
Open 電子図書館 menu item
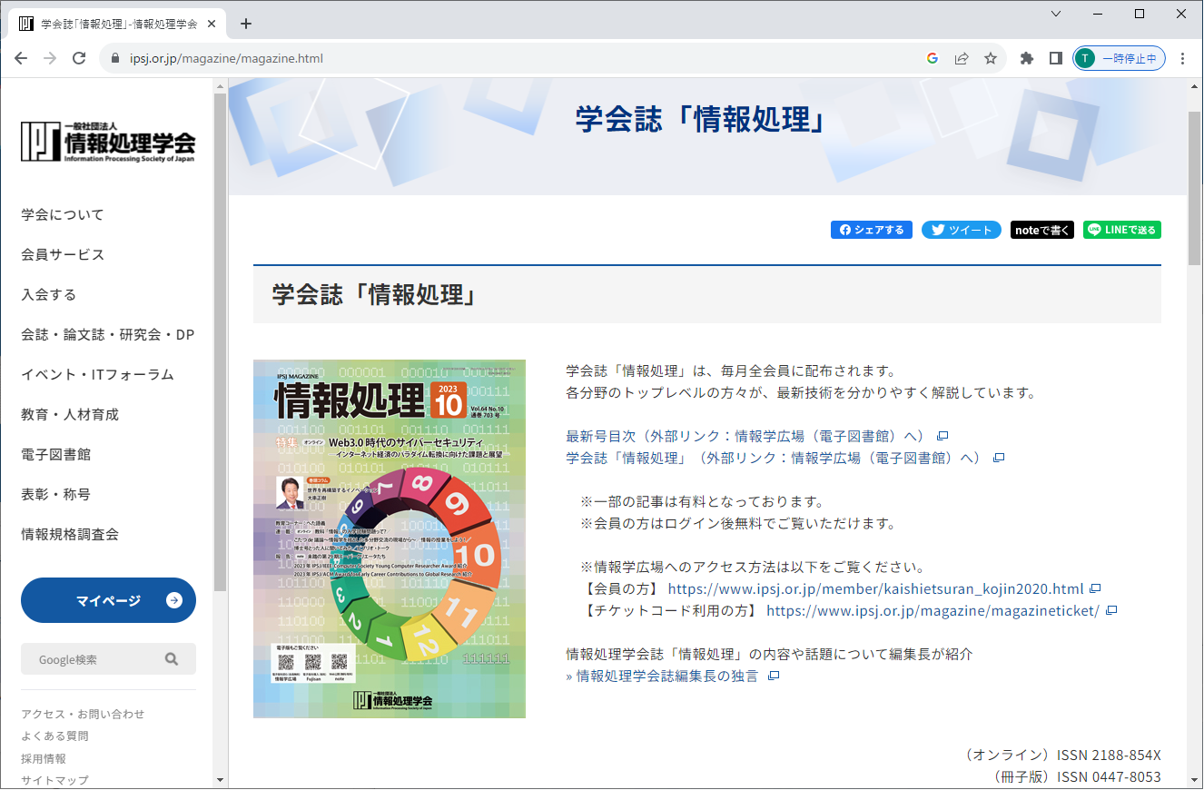click(x=56, y=455)
